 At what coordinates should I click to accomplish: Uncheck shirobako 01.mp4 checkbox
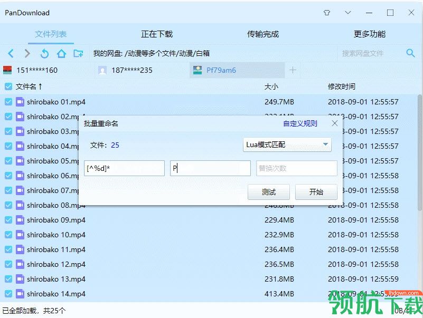[x=8, y=102]
